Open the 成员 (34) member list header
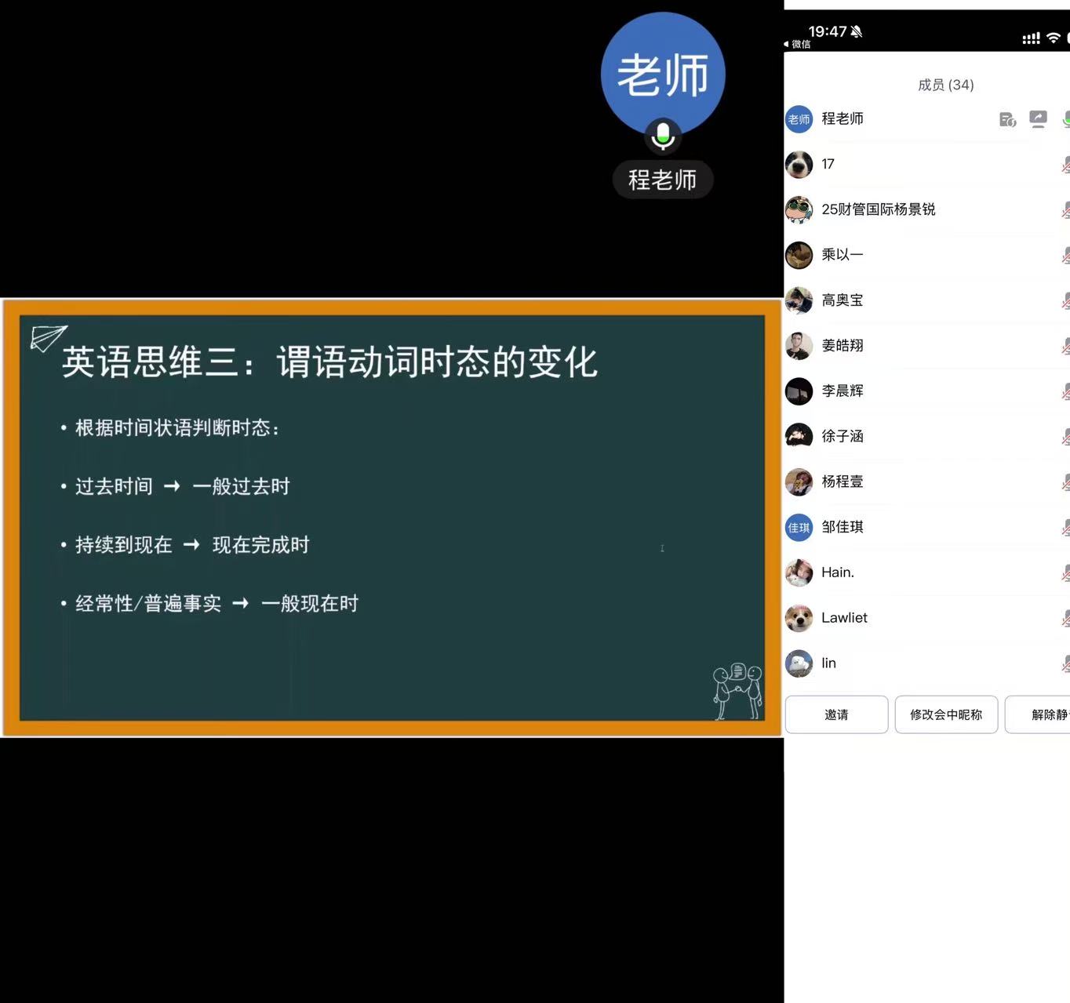1070x1003 pixels. point(945,85)
